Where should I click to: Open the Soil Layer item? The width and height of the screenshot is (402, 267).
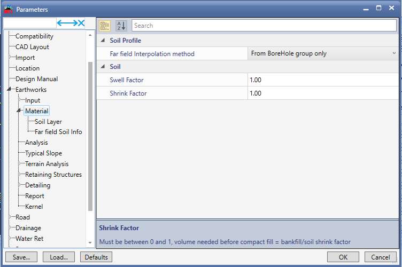coord(48,122)
